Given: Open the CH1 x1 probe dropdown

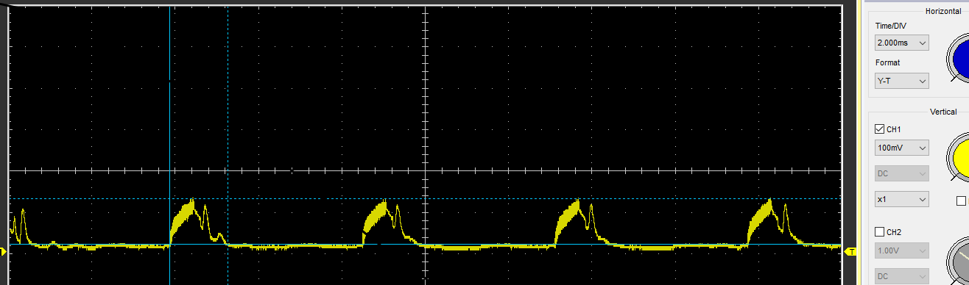Looking at the screenshot, I should 901,199.
